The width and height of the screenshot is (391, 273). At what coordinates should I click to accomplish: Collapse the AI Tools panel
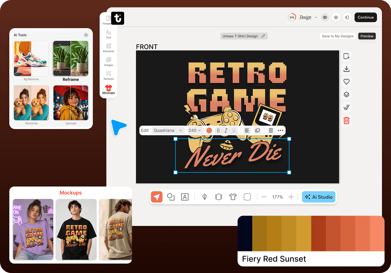click(x=86, y=35)
